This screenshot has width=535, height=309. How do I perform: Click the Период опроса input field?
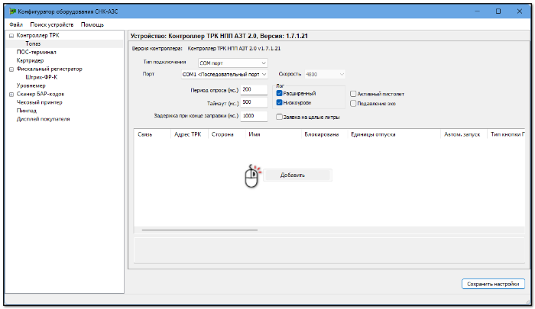click(254, 89)
